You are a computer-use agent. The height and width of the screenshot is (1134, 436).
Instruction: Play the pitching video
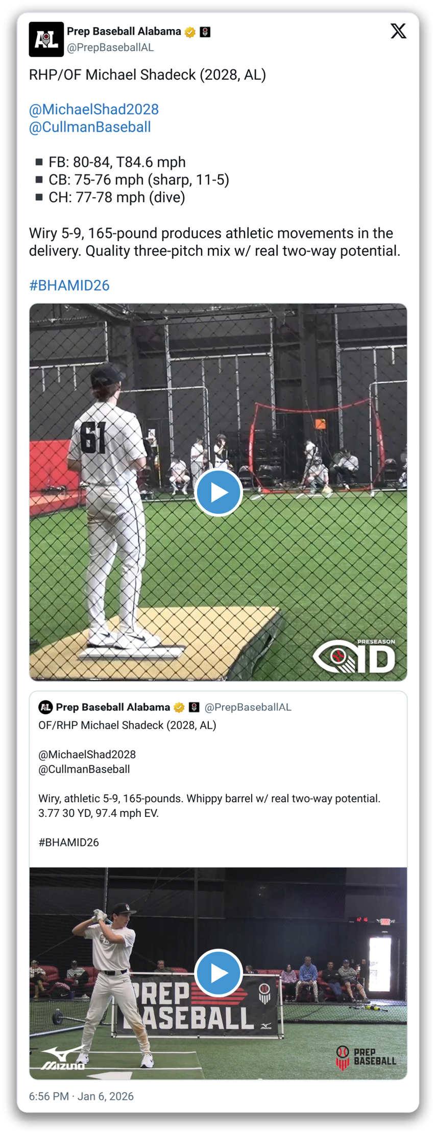point(218,492)
